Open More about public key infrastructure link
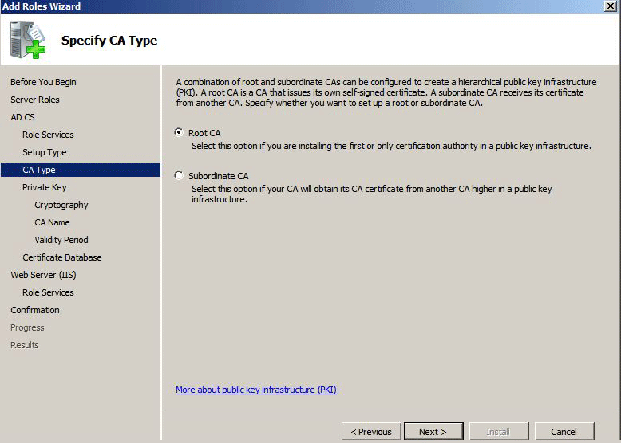This screenshot has height=443, width=621. (256, 390)
